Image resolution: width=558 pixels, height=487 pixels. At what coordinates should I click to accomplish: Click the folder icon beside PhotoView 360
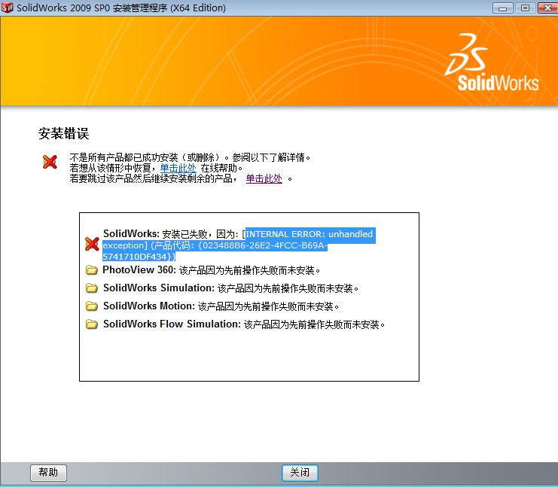pos(91,270)
